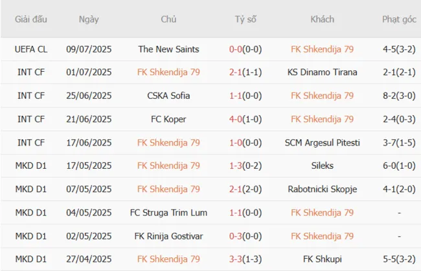This screenshot has height=271, width=421.
Task: Open the 3-3 score against FK Shkupi
Action: point(236,259)
